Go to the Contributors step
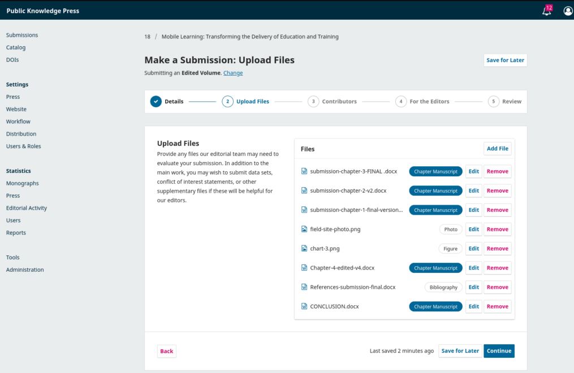The image size is (574, 373). coord(332,101)
